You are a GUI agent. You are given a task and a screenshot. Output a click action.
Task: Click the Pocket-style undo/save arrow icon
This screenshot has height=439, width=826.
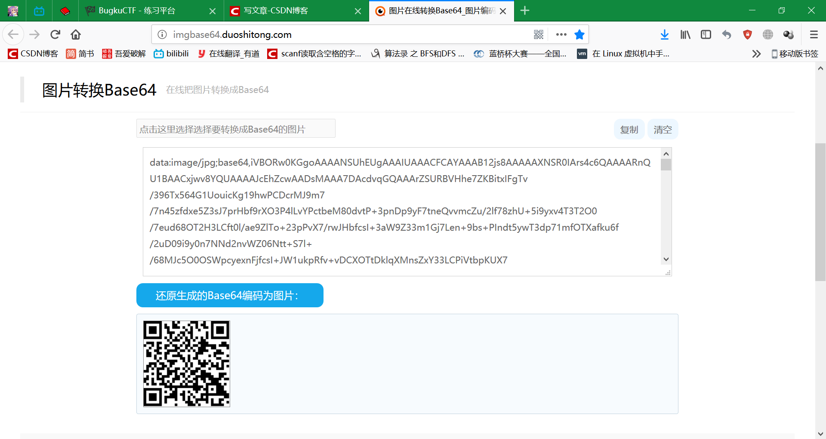pyautogui.click(x=726, y=34)
